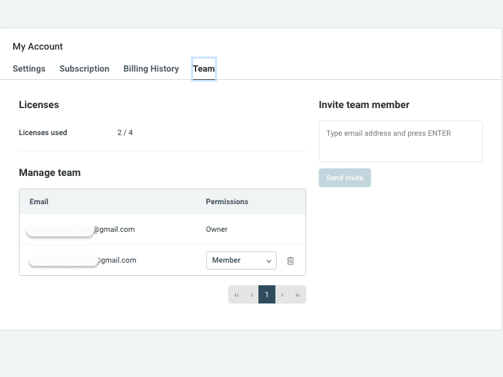This screenshot has width=503, height=377.
Task: Open the Settings tab
Action: coord(29,69)
